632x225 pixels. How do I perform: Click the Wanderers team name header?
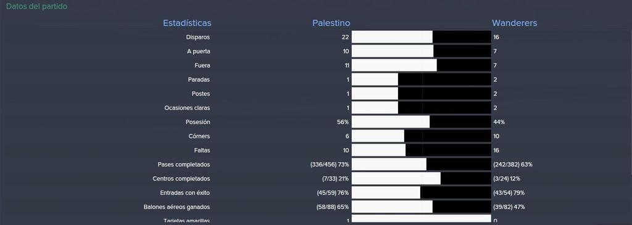(514, 23)
